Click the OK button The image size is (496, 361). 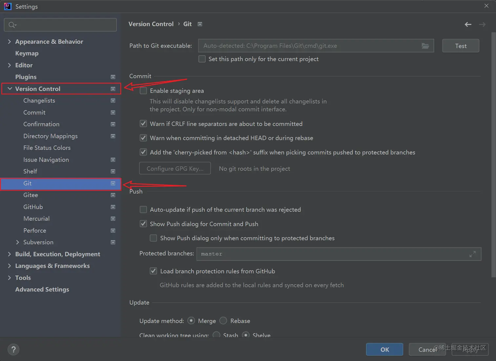[x=384, y=350]
